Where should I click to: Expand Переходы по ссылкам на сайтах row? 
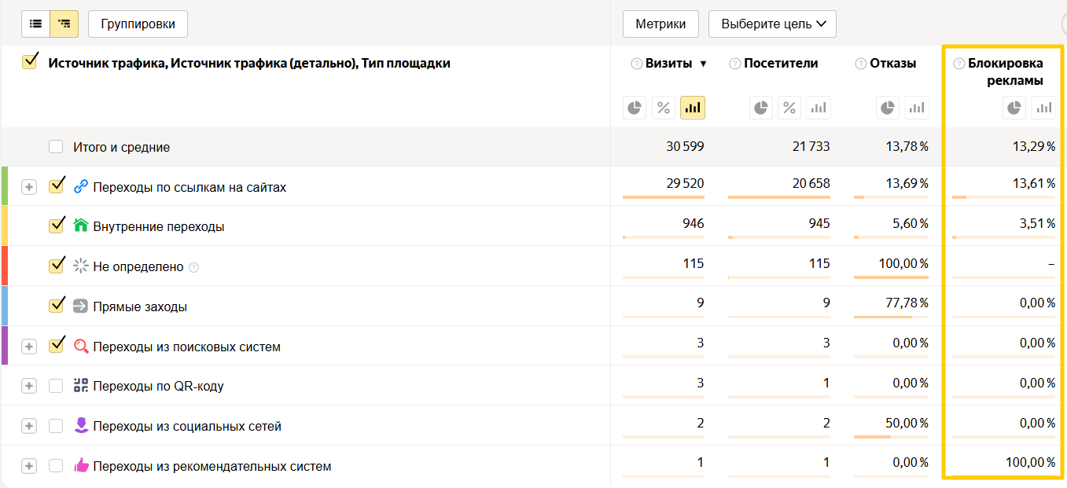pos(29,187)
